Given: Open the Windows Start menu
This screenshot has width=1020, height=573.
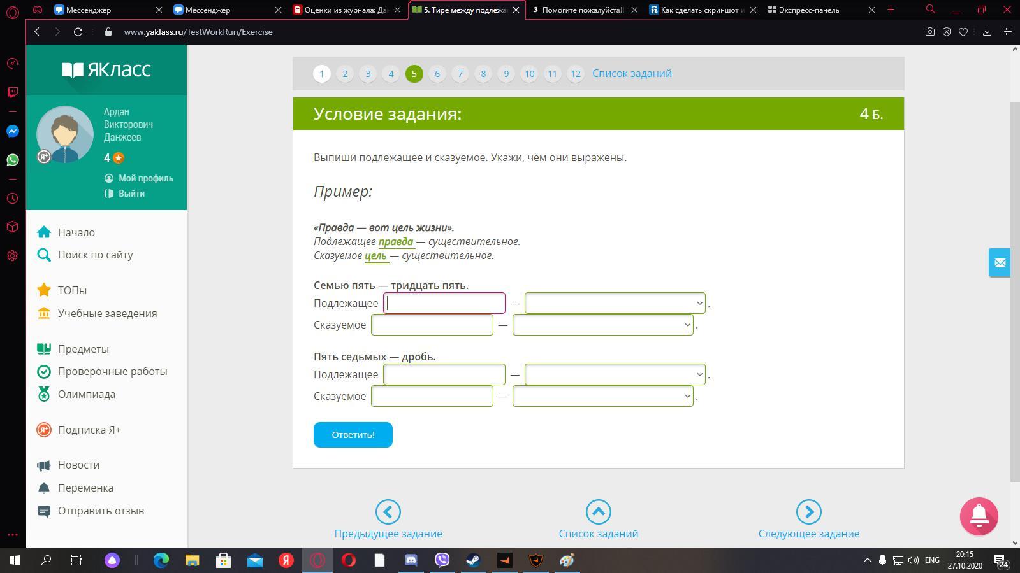Looking at the screenshot, I should pos(15,560).
